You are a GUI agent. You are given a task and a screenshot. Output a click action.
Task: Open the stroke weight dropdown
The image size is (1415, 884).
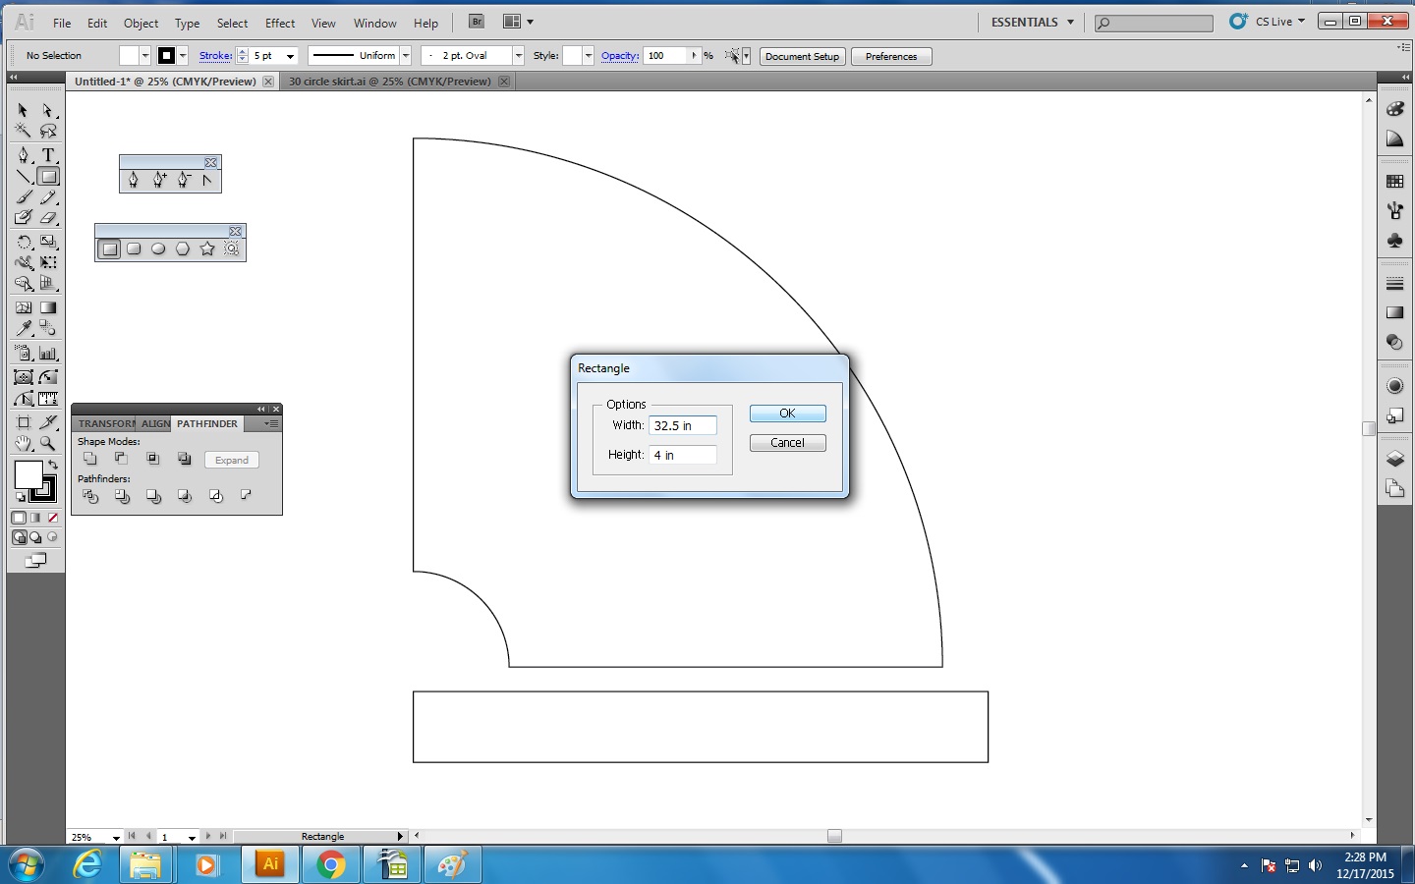[x=291, y=56]
